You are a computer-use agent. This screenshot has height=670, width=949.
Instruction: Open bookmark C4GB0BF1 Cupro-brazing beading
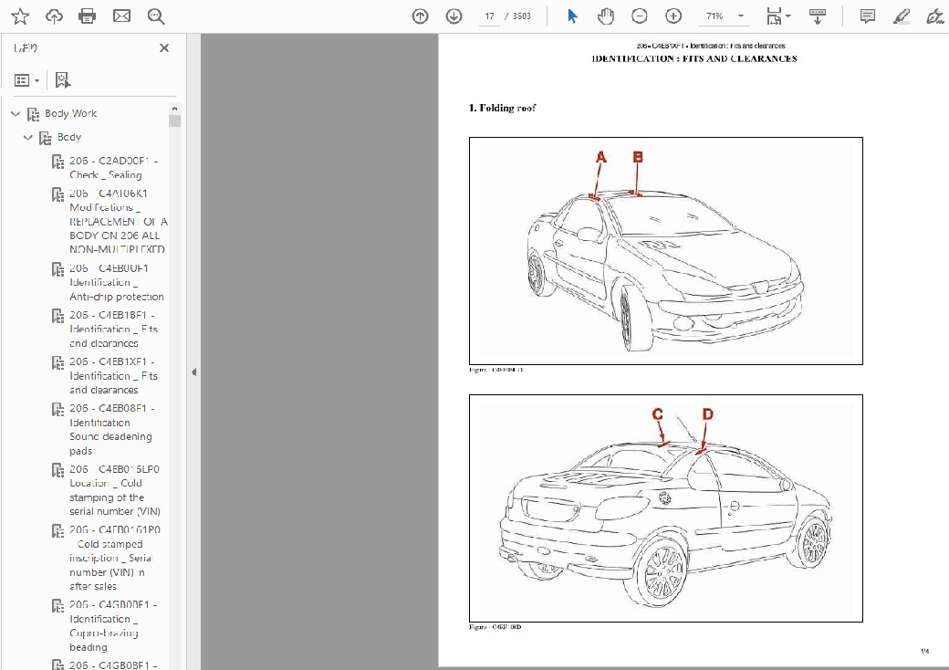pyautogui.click(x=113, y=626)
